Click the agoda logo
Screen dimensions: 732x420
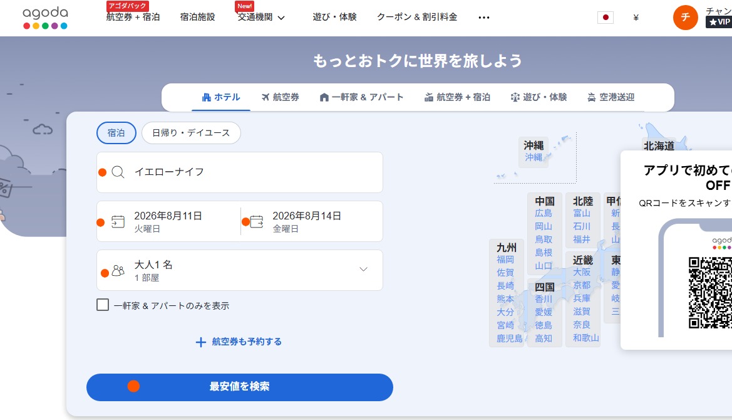click(x=45, y=18)
